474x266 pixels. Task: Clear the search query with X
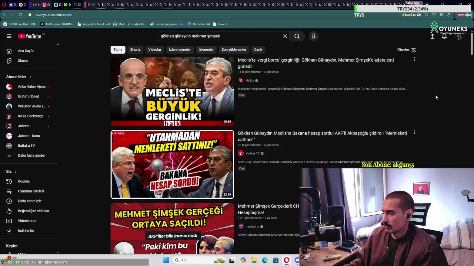coord(285,36)
